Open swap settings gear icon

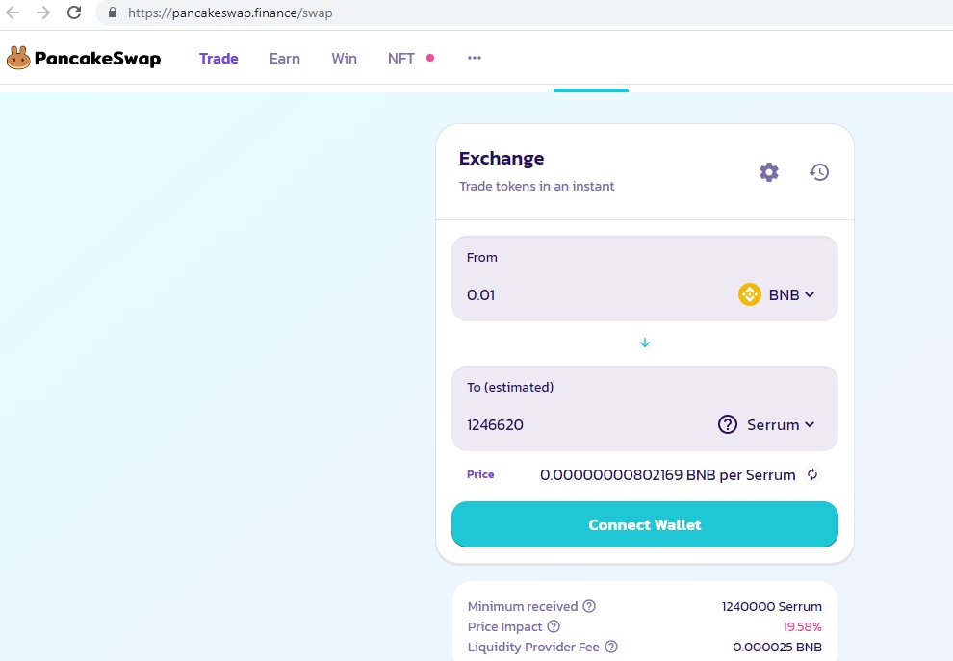pyautogui.click(x=769, y=172)
